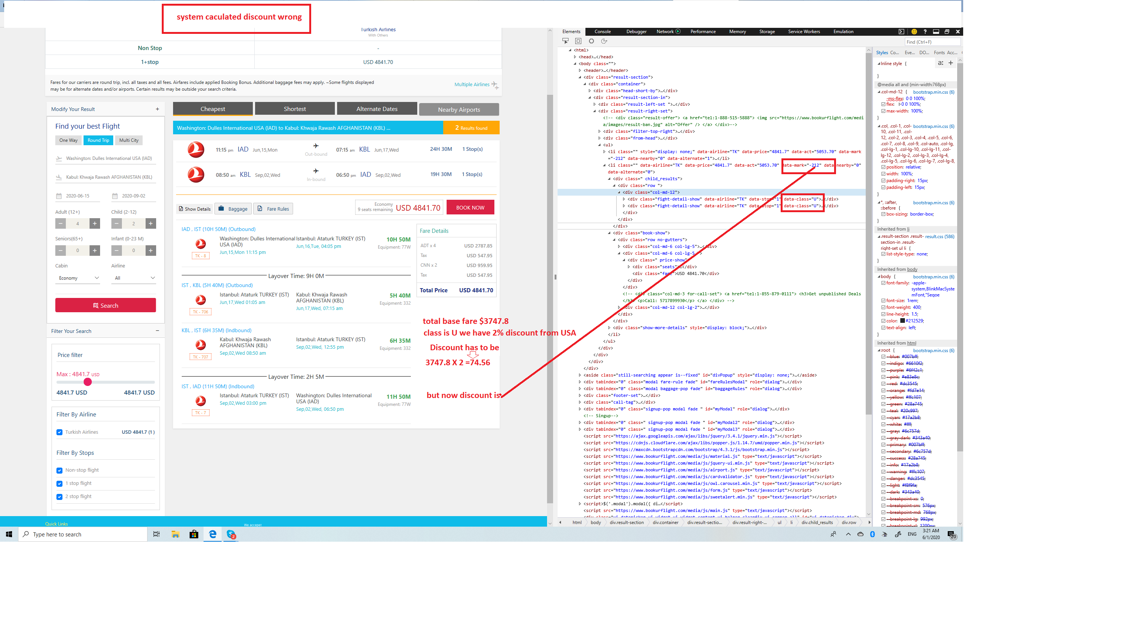
Task: Click the Find (Ctrl+F) search field
Action: point(932,42)
